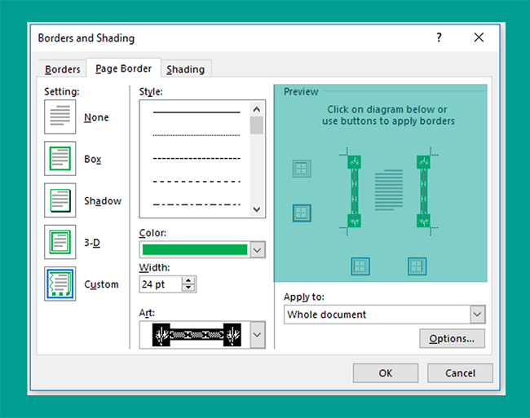Click the left art border in preview diagram

(x=354, y=191)
